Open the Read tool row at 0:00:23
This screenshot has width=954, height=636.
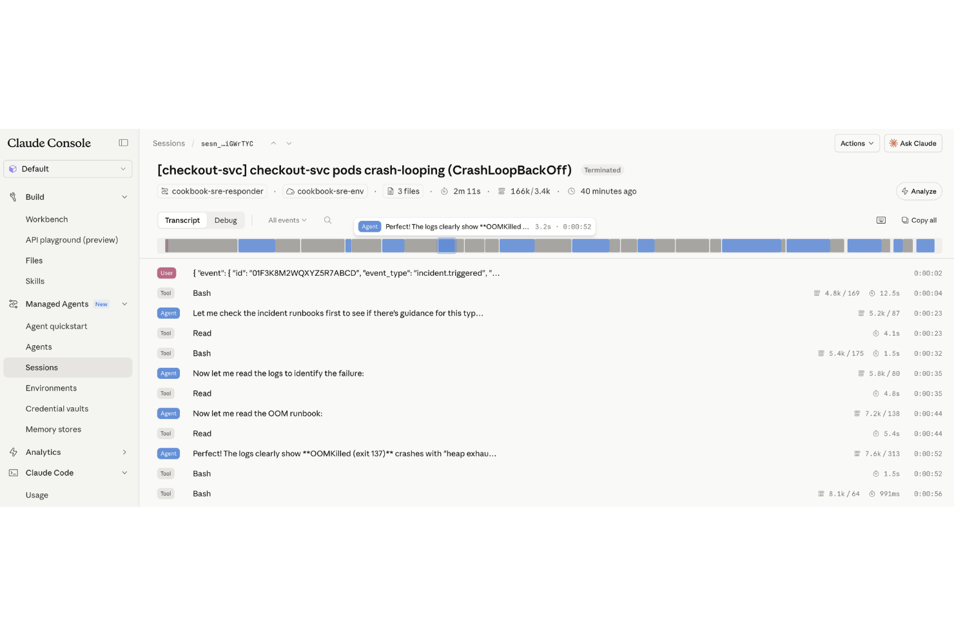(549, 333)
